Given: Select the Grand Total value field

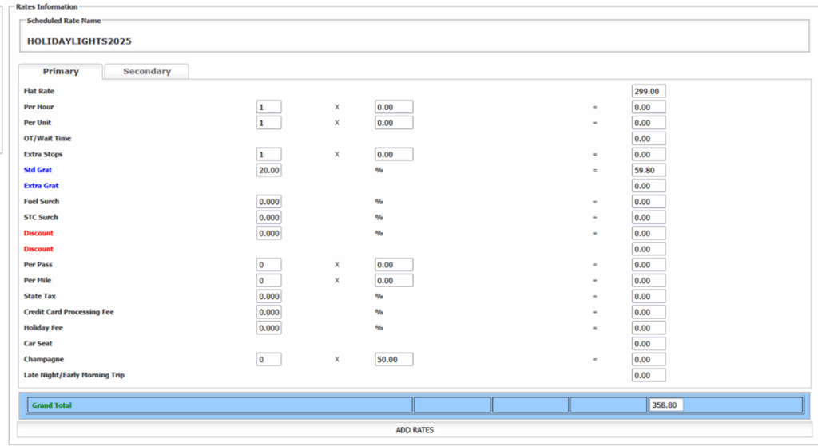Looking at the screenshot, I should [x=666, y=405].
